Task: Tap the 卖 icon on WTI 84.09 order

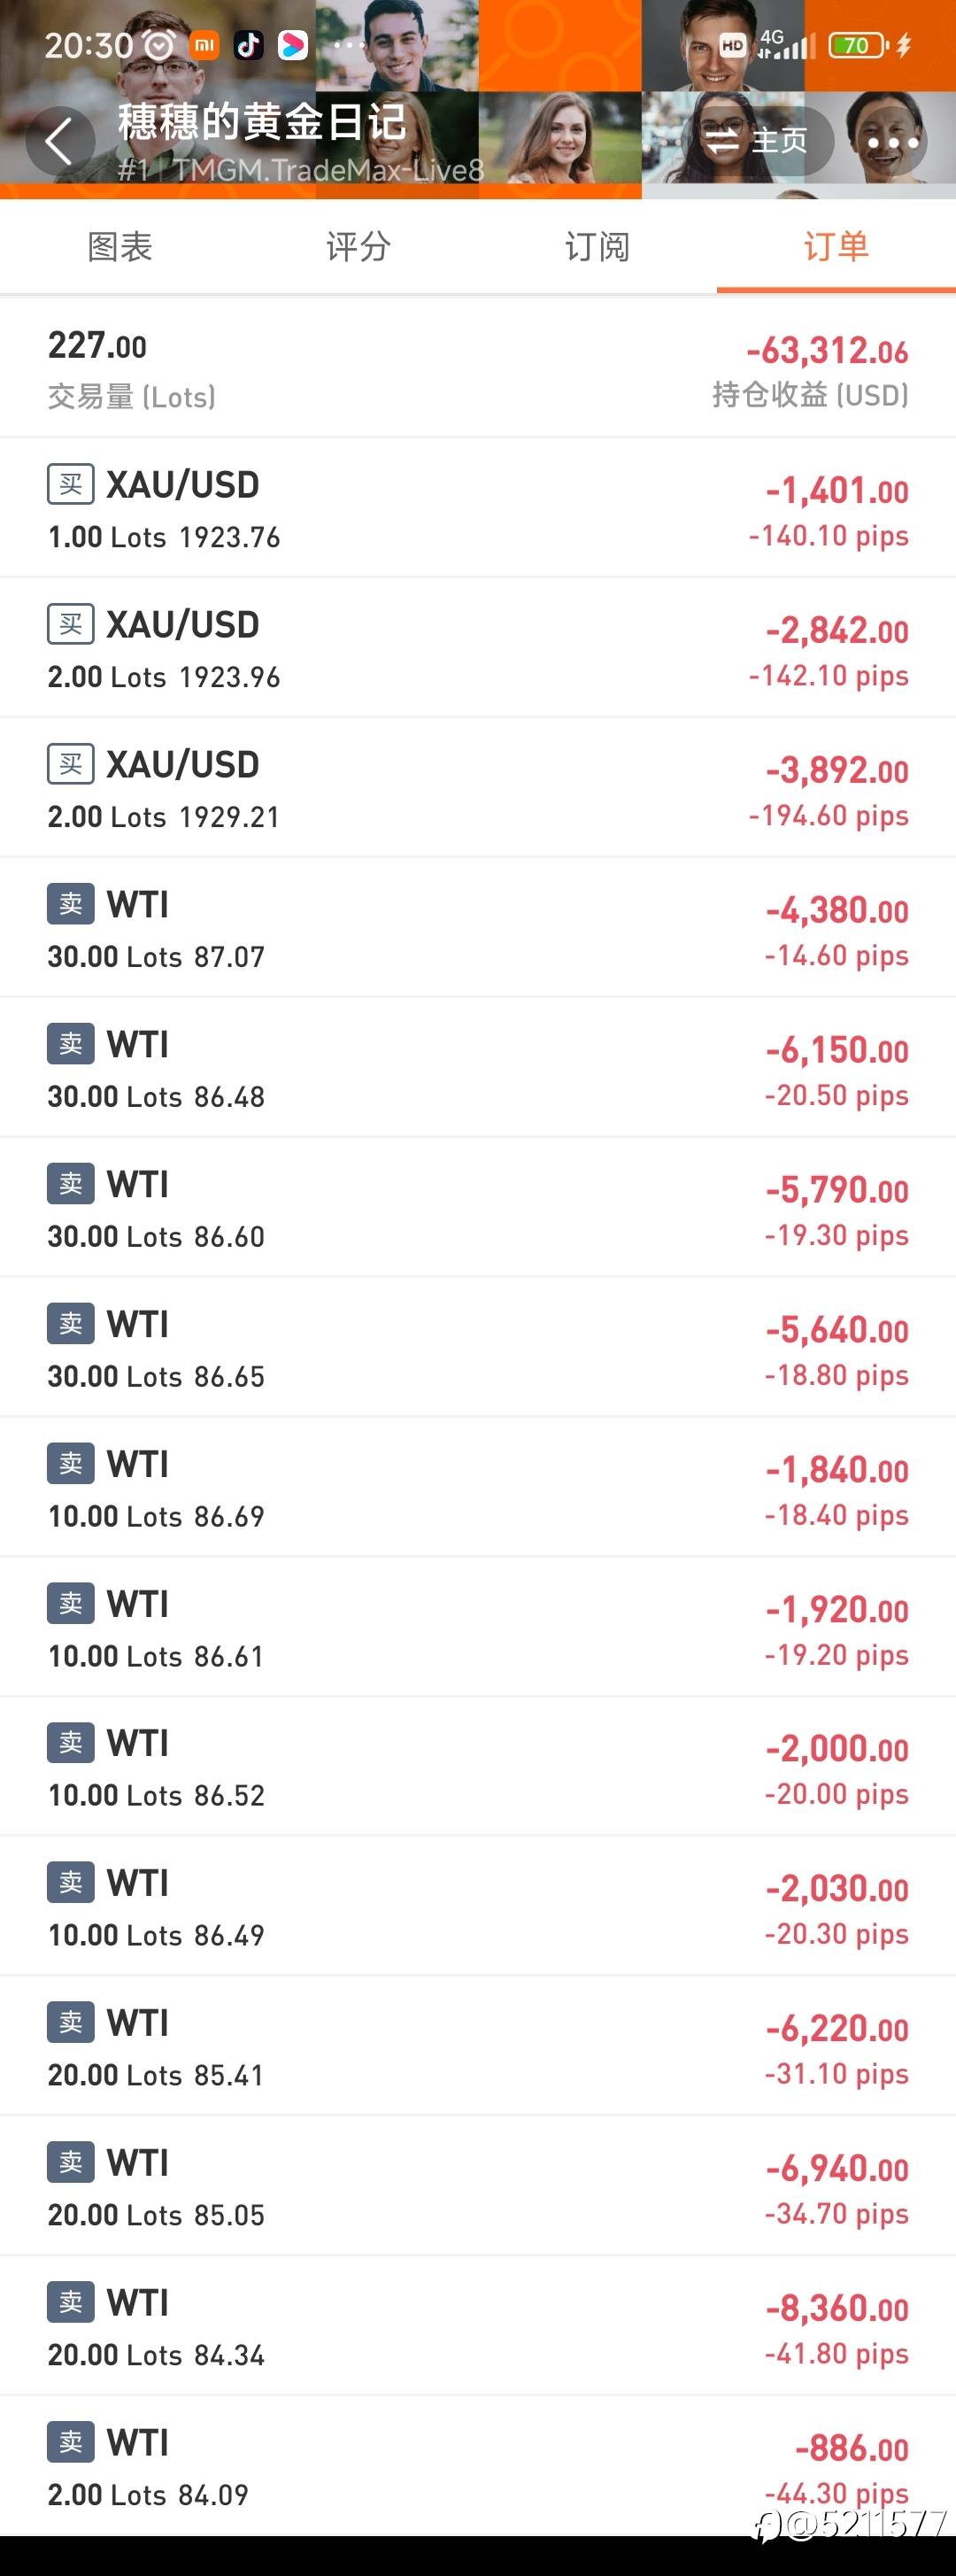Action: (x=71, y=2442)
